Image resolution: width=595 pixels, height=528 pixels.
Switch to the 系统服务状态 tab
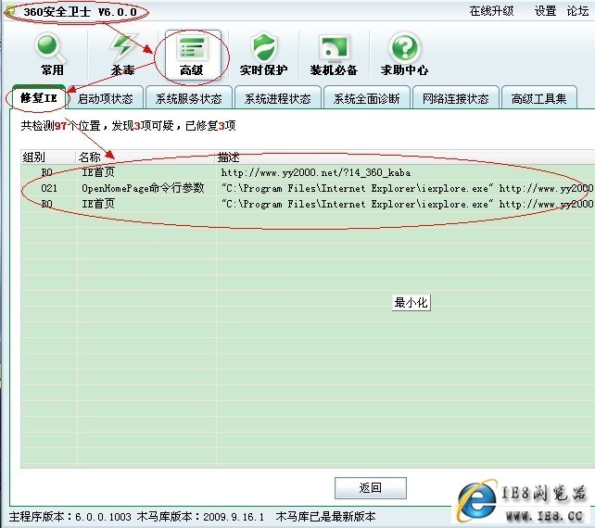pos(188,98)
